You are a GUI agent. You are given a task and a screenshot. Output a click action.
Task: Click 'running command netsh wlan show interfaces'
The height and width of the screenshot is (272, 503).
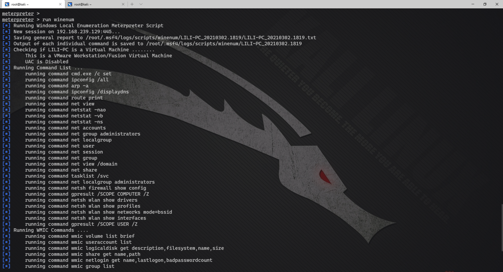(x=86, y=218)
